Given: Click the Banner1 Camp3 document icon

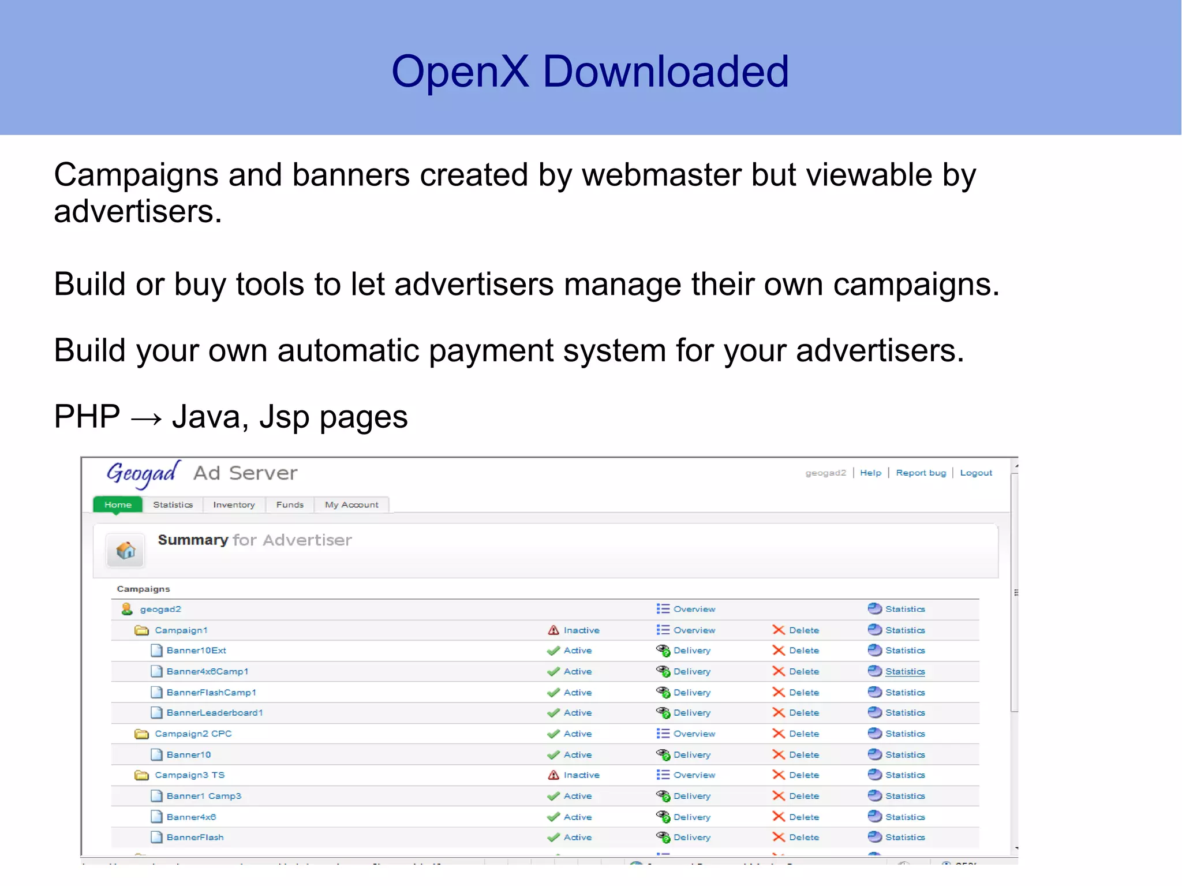Looking at the screenshot, I should point(156,796).
